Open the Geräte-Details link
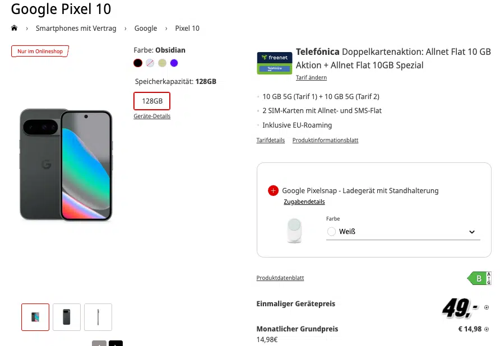 (152, 116)
